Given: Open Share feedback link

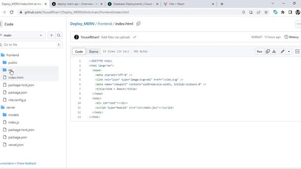Looking at the screenshot, I should (x=26, y=163).
